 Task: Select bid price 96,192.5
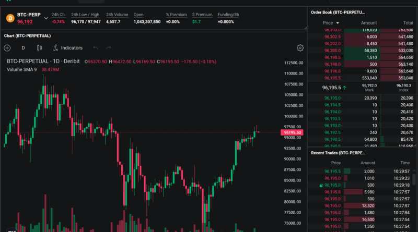coord(332,132)
